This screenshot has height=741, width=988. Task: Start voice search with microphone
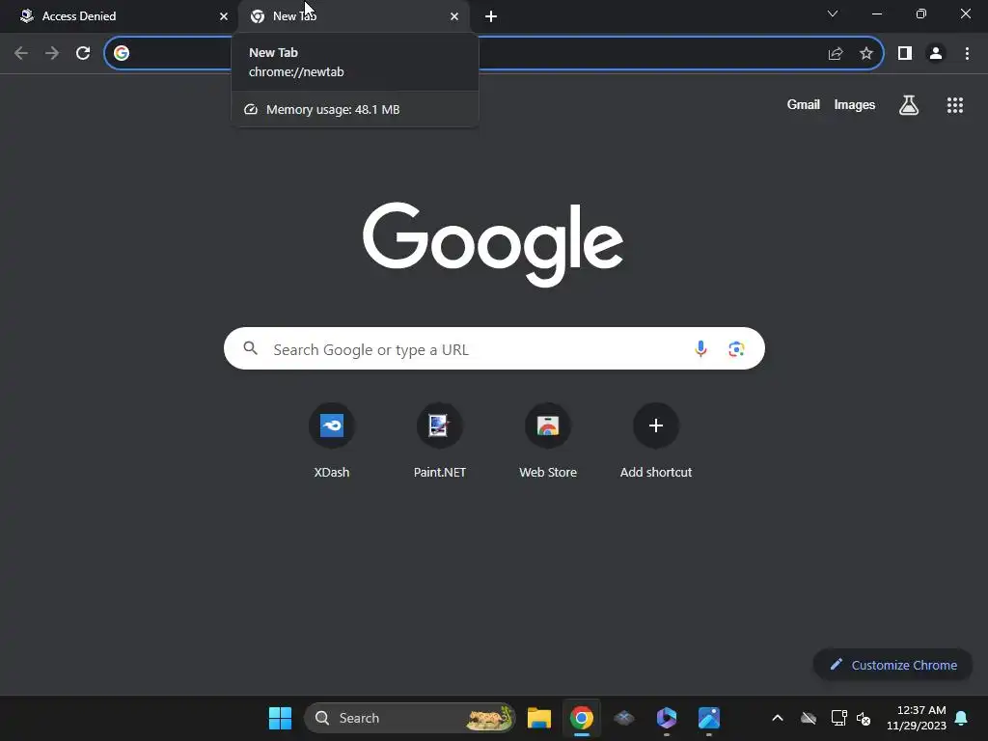click(x=700, y=348)
